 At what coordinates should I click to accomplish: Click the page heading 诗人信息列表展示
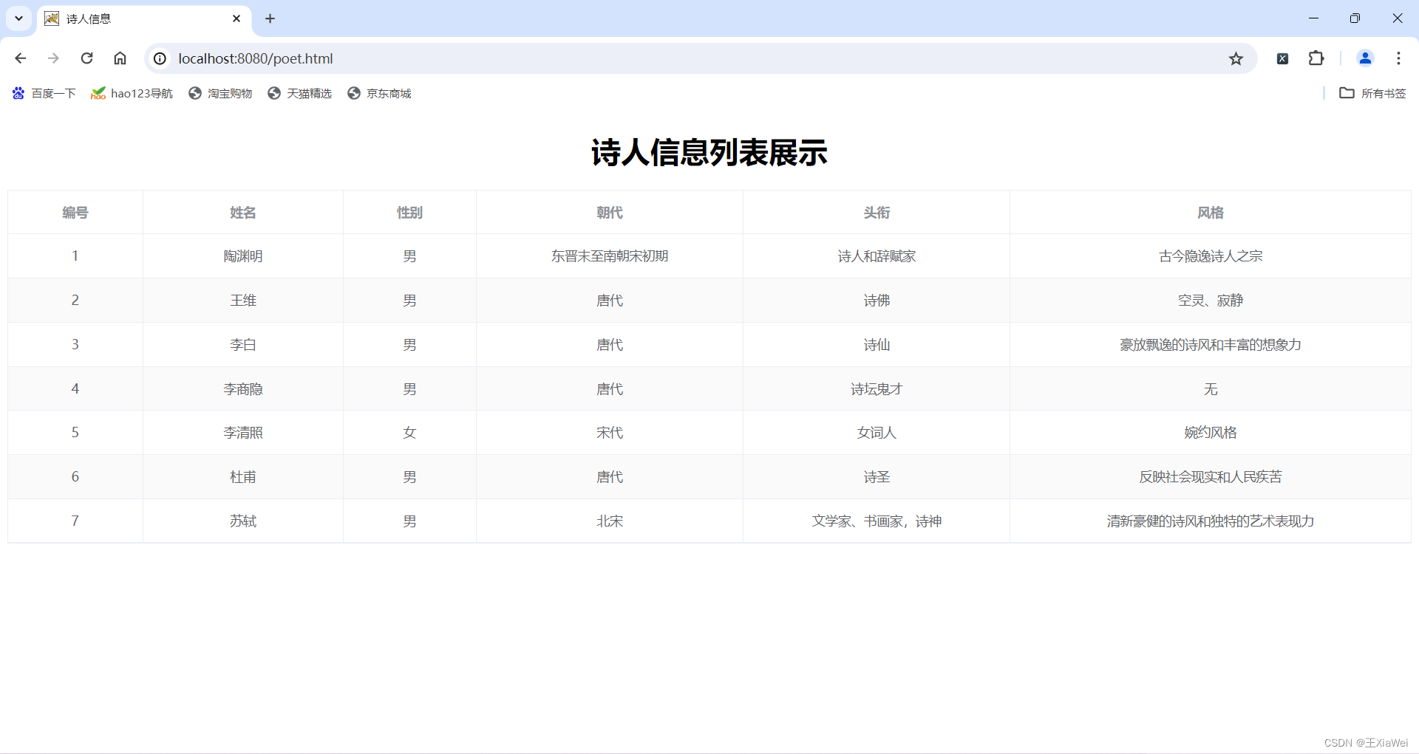709,153
